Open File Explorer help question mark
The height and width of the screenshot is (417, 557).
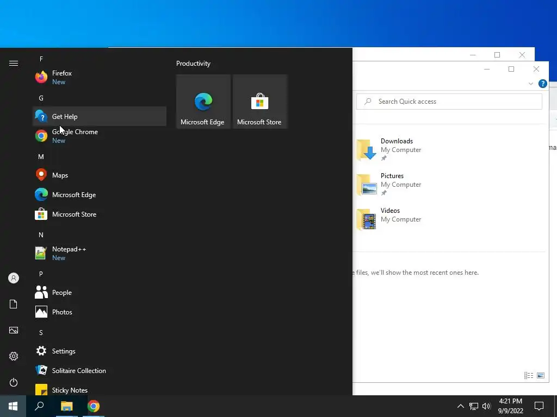click(x=542, y=84)
